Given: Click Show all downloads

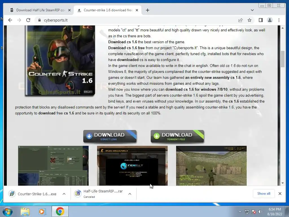Looking at the screenshot, I should tap(264, 193).
